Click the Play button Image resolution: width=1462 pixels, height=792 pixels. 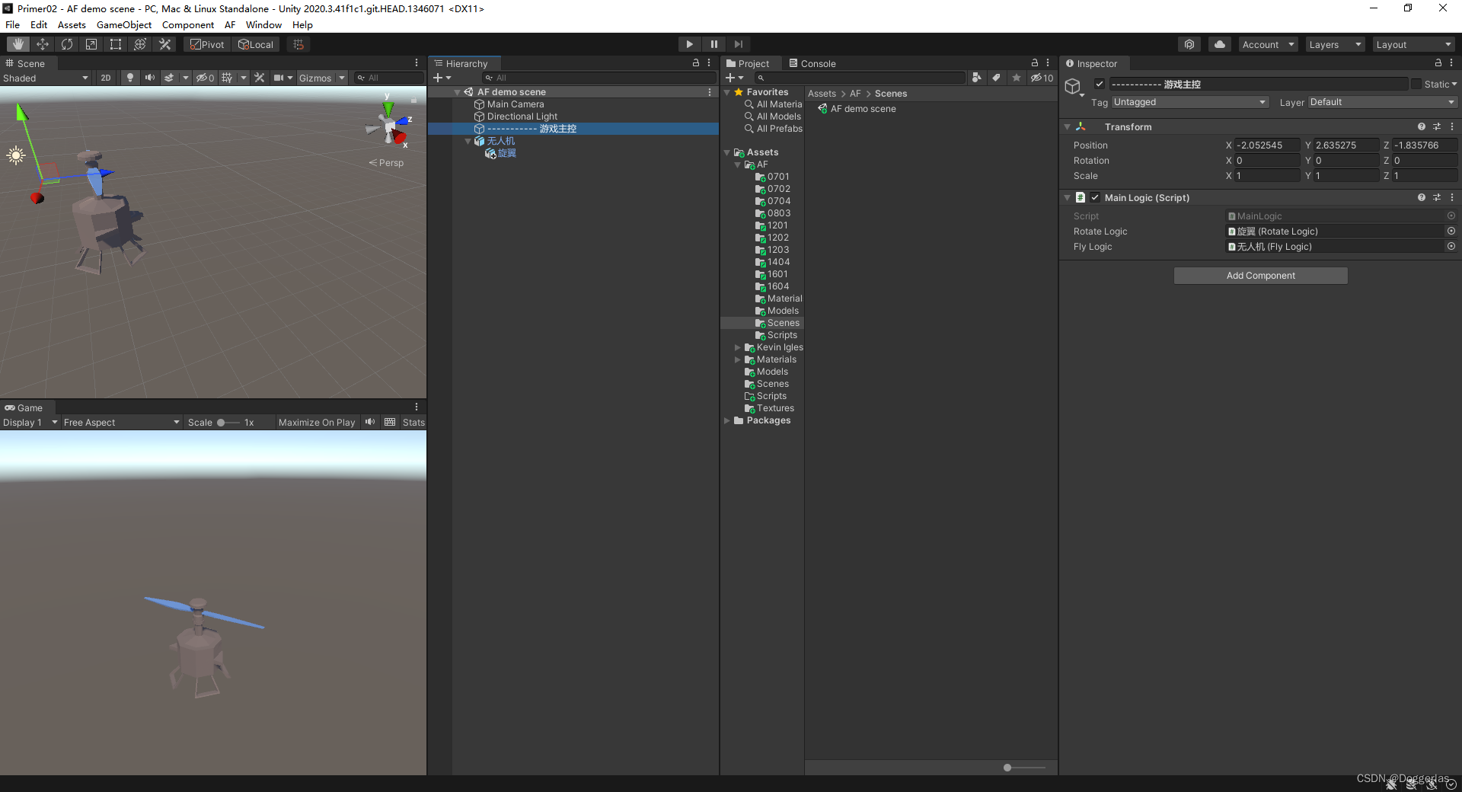[x=689, y=44]
